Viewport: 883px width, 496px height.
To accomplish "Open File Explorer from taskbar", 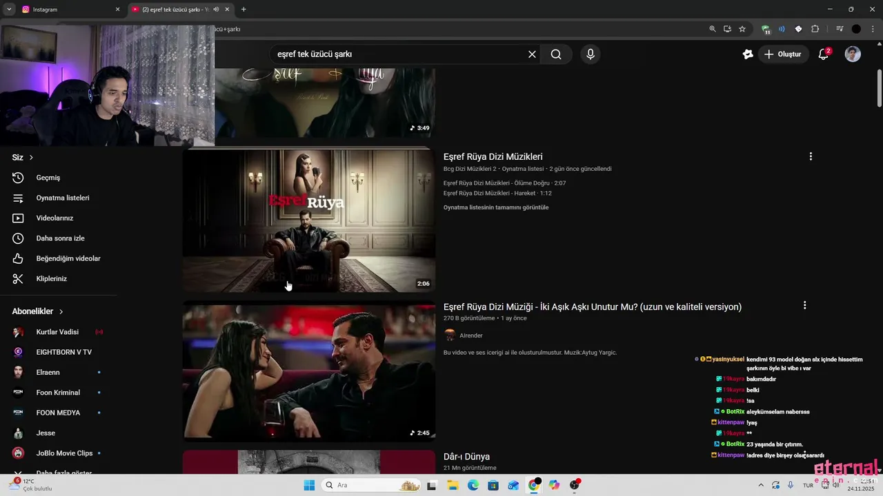I will pos(453,485).
